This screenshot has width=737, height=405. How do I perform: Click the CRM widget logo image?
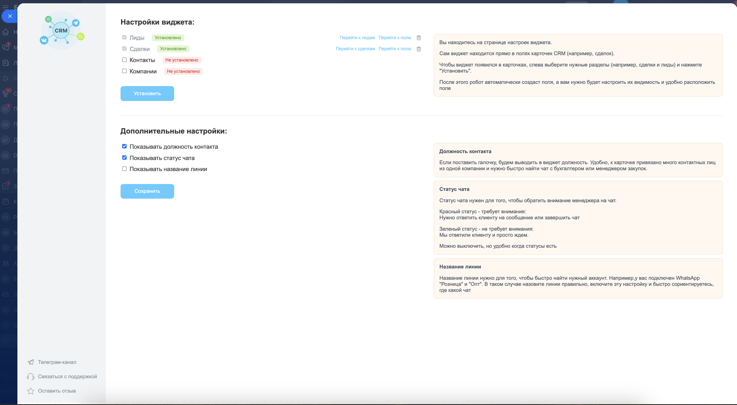[62, 31]
